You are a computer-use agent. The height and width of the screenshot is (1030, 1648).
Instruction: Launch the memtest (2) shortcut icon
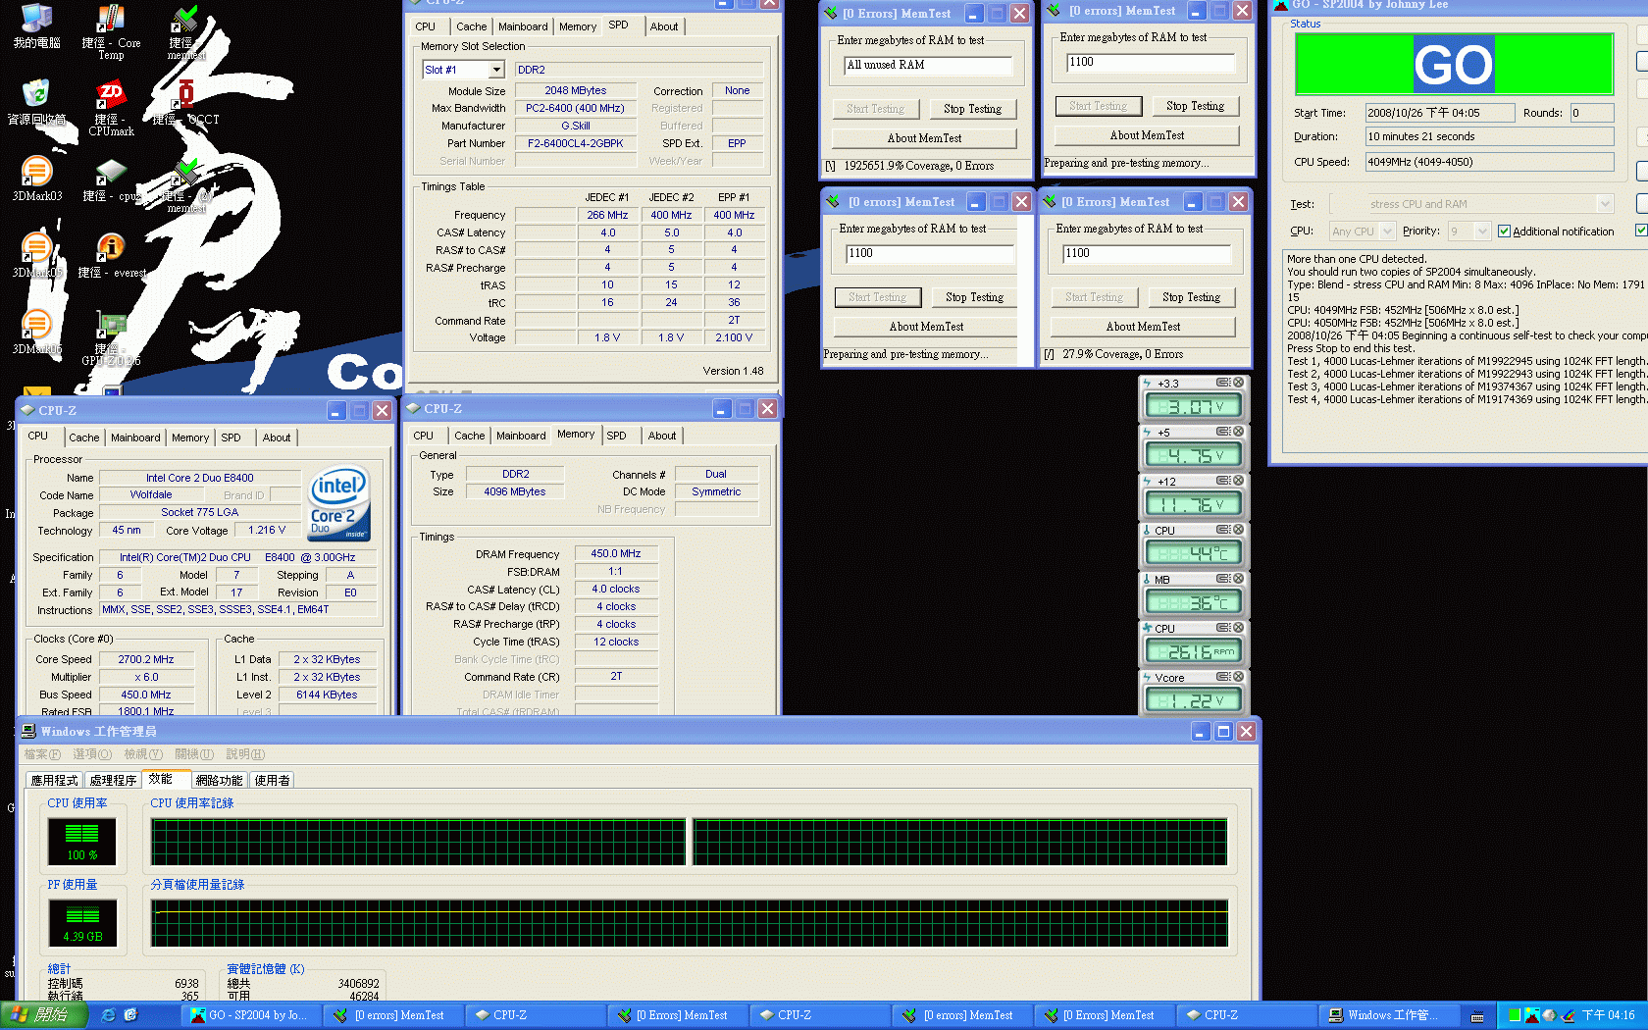[x=185, y=184]
